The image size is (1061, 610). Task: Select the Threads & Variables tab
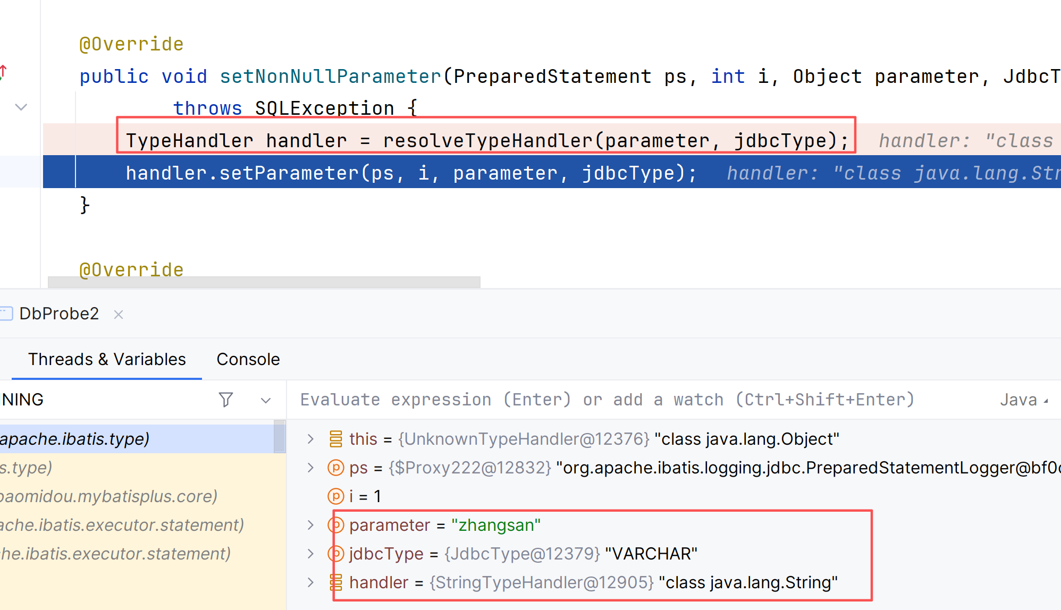pyautogui.click(x=107, y=359)
